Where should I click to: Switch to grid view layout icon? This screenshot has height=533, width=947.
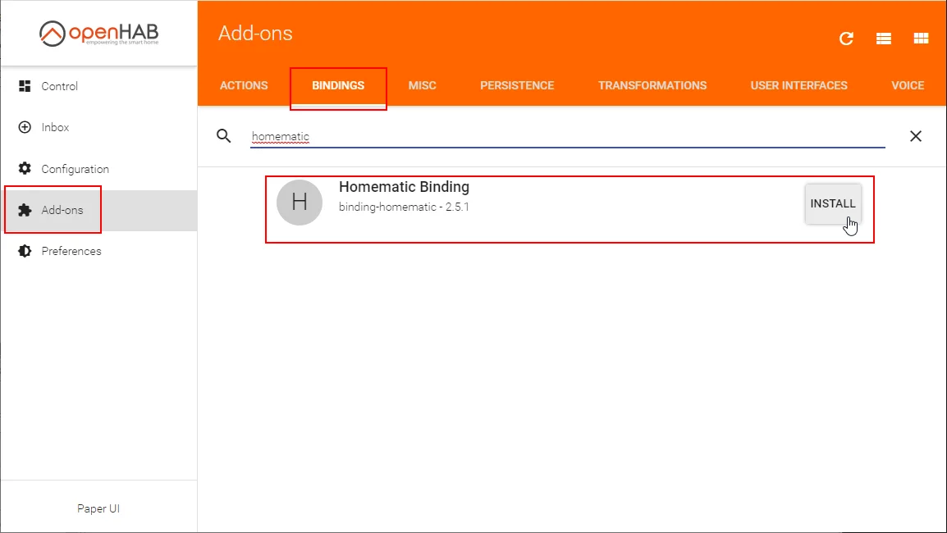click(921, 39)
